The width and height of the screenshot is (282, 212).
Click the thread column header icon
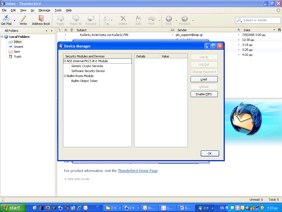pyautogui.click(x=60, y=30)
